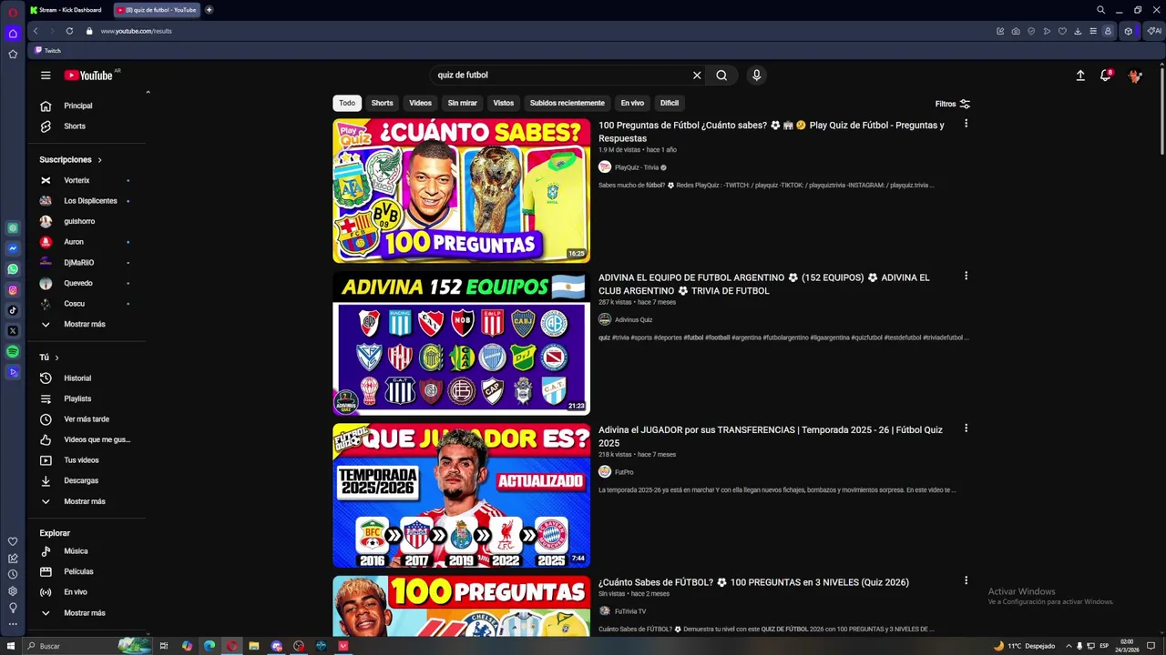Open the Opera AI assistant button
The image size is (1166, 655).
click(1154, 31)
